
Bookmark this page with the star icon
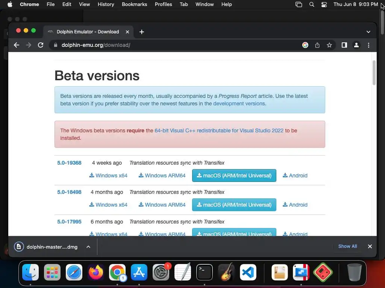(x=329, y=45)
